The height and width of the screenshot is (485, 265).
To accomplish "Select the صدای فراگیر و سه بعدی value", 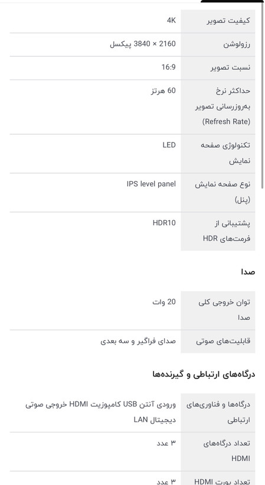I will [138, 341].
